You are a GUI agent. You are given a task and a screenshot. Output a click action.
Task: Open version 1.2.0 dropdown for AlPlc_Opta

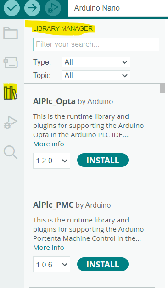coord(51,161)
